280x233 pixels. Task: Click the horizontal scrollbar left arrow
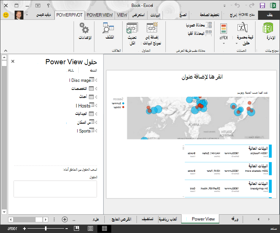(11, 219)
